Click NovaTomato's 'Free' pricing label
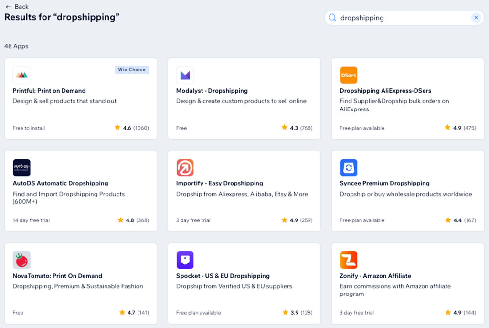 click(18, 313)
